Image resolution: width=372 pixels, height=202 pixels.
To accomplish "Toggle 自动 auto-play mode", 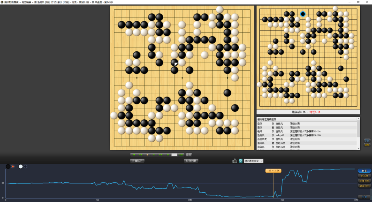I will [189, 155].
